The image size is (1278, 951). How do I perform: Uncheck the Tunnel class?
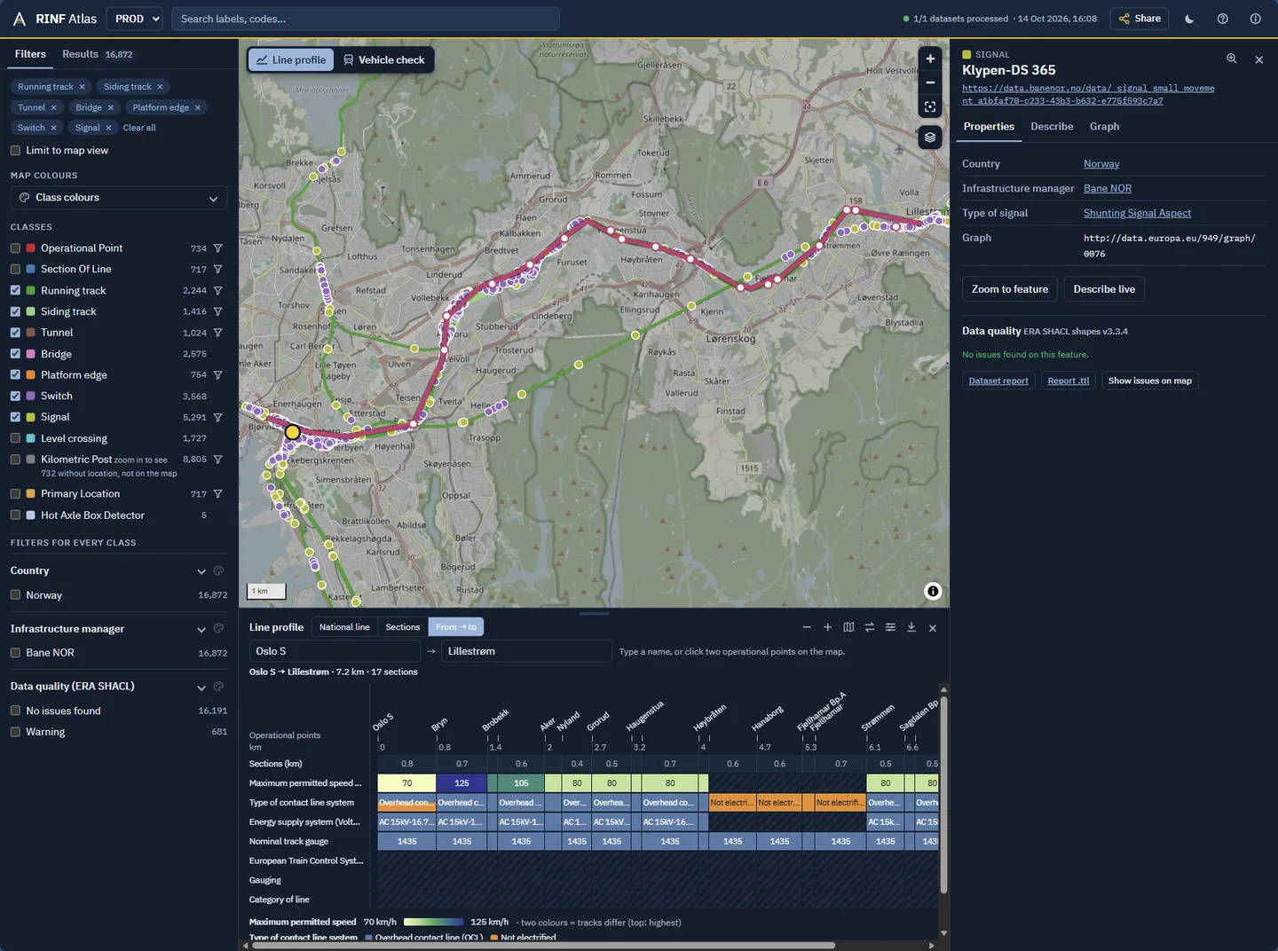click(x=15, y=333)
